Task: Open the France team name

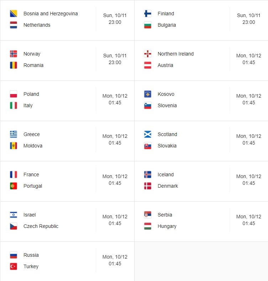Action: pyautogui.click(x=31, y=175)
